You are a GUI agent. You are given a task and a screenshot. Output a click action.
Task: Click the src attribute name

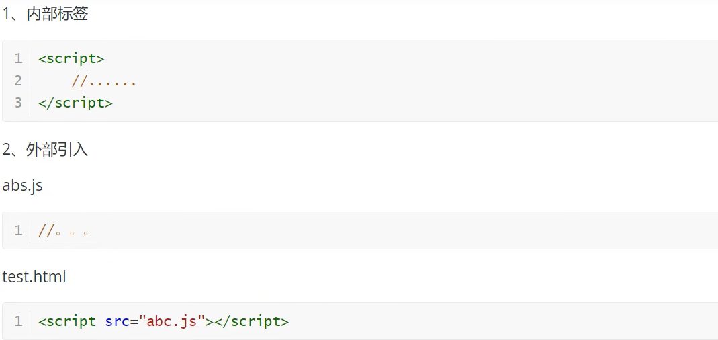(x=117, y=321)
